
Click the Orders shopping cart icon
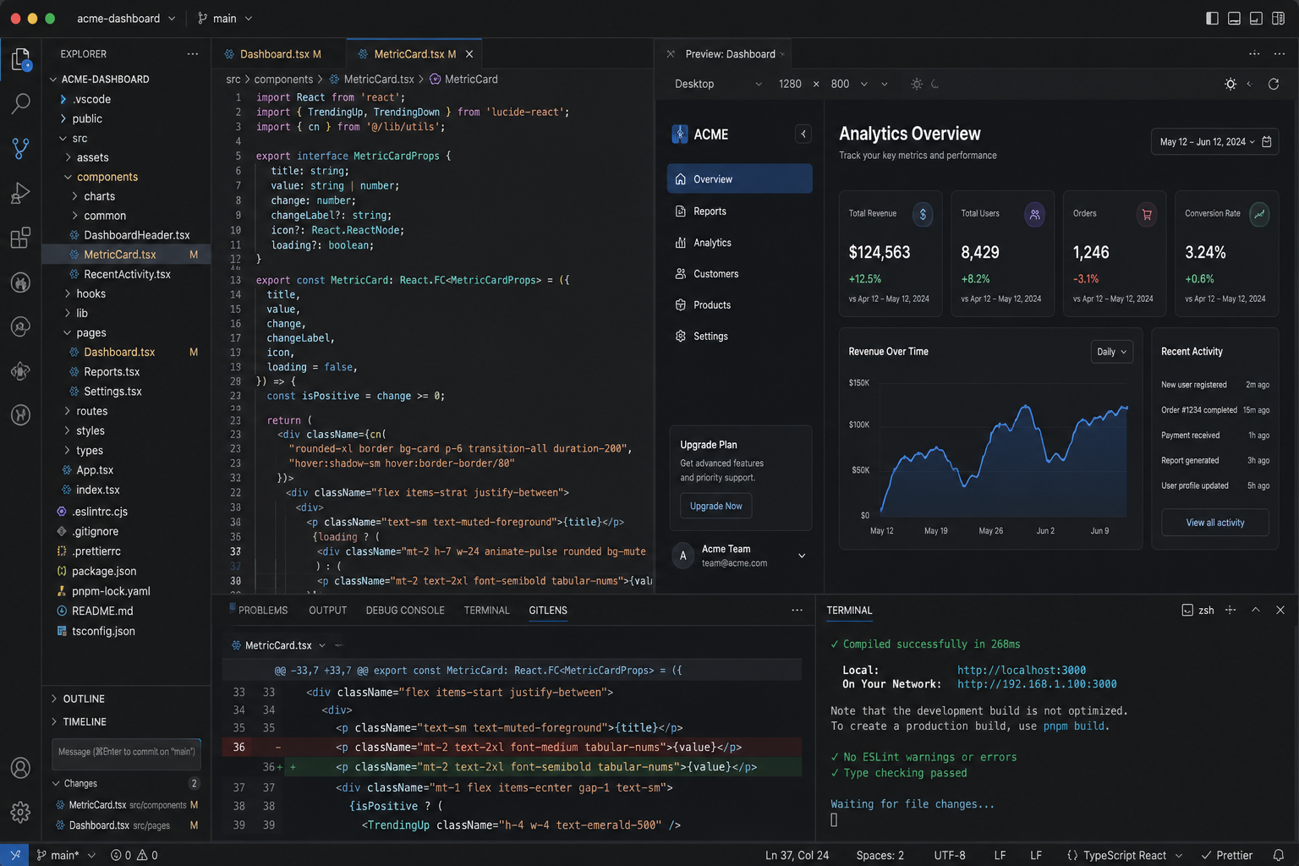(x=1147, y=214)
